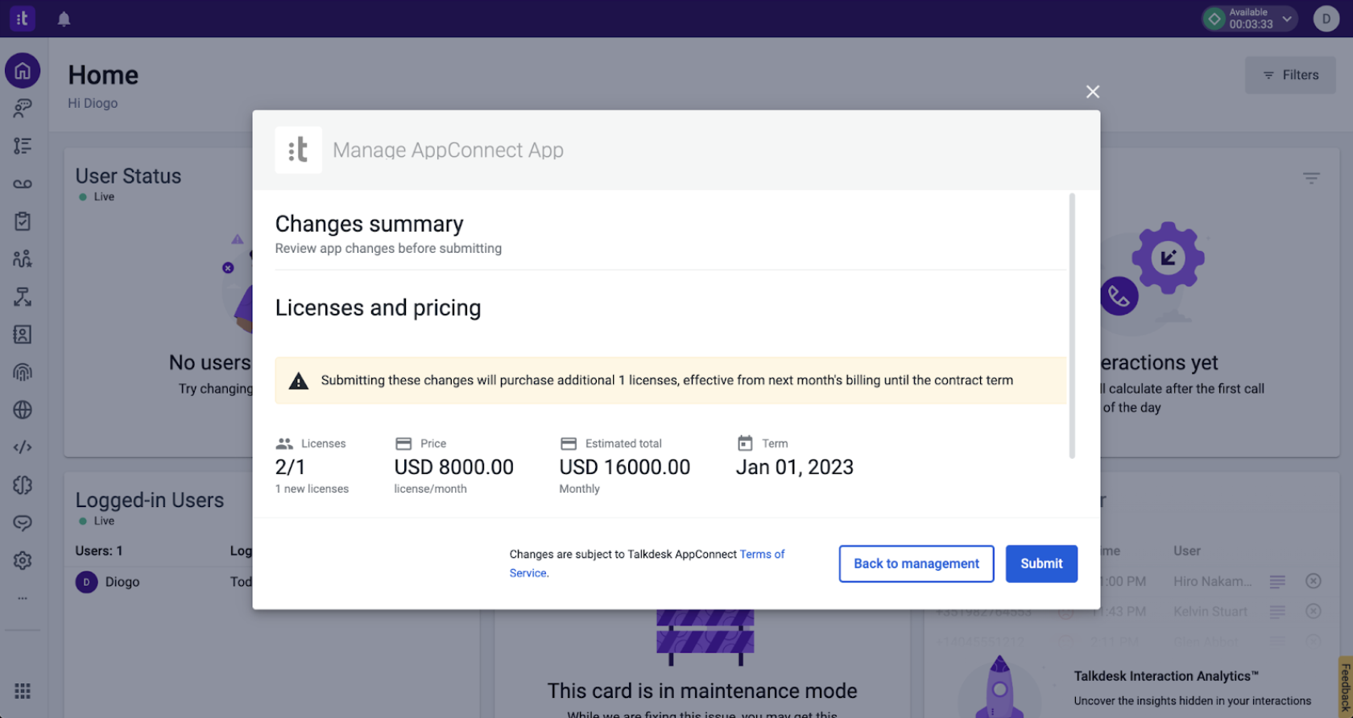Open details icon for Hiro Nakam row

click(x=1277, y=581)
